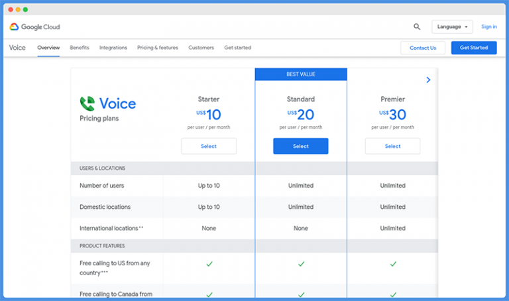Select the Standard plan
Screen dimensions: 509x301
pyautogui.click(x=301, y=146)
